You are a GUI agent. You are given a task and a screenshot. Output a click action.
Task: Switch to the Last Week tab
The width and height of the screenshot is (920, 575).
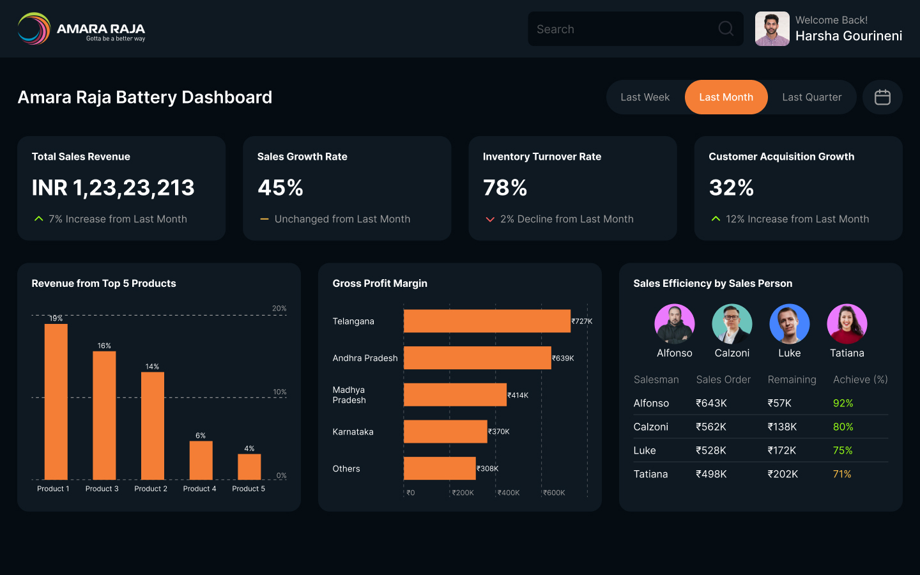pyautogui.click(x=645, y=97)
